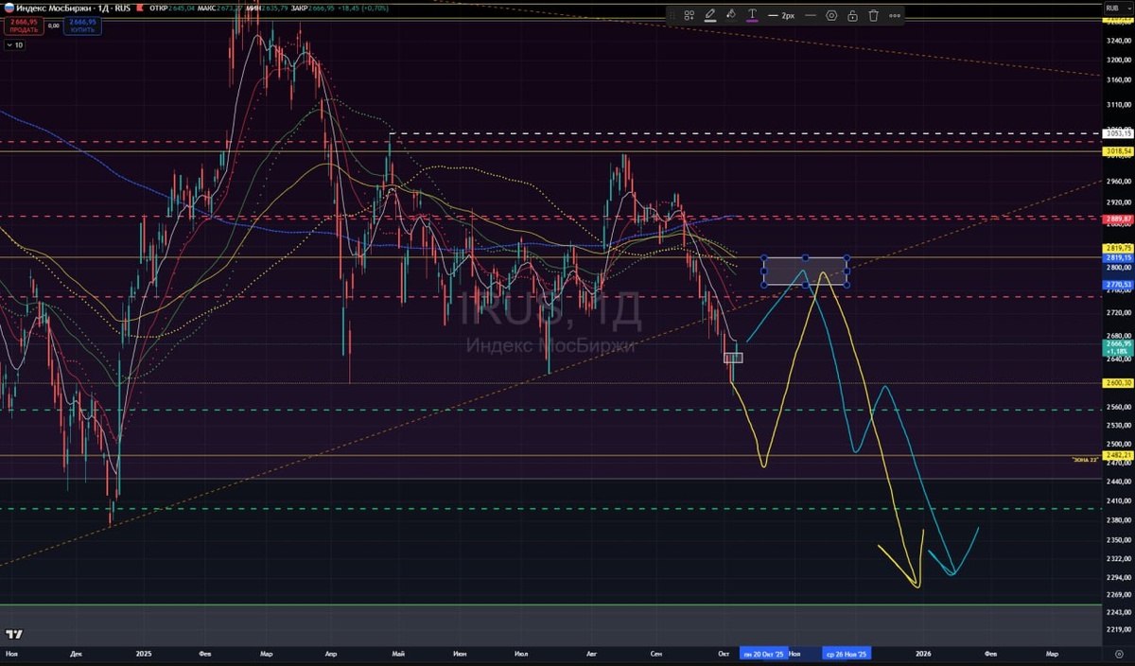Delete the selected drawing with trash icon
This screenshot has height=666, width=1135.
(873, 15)
